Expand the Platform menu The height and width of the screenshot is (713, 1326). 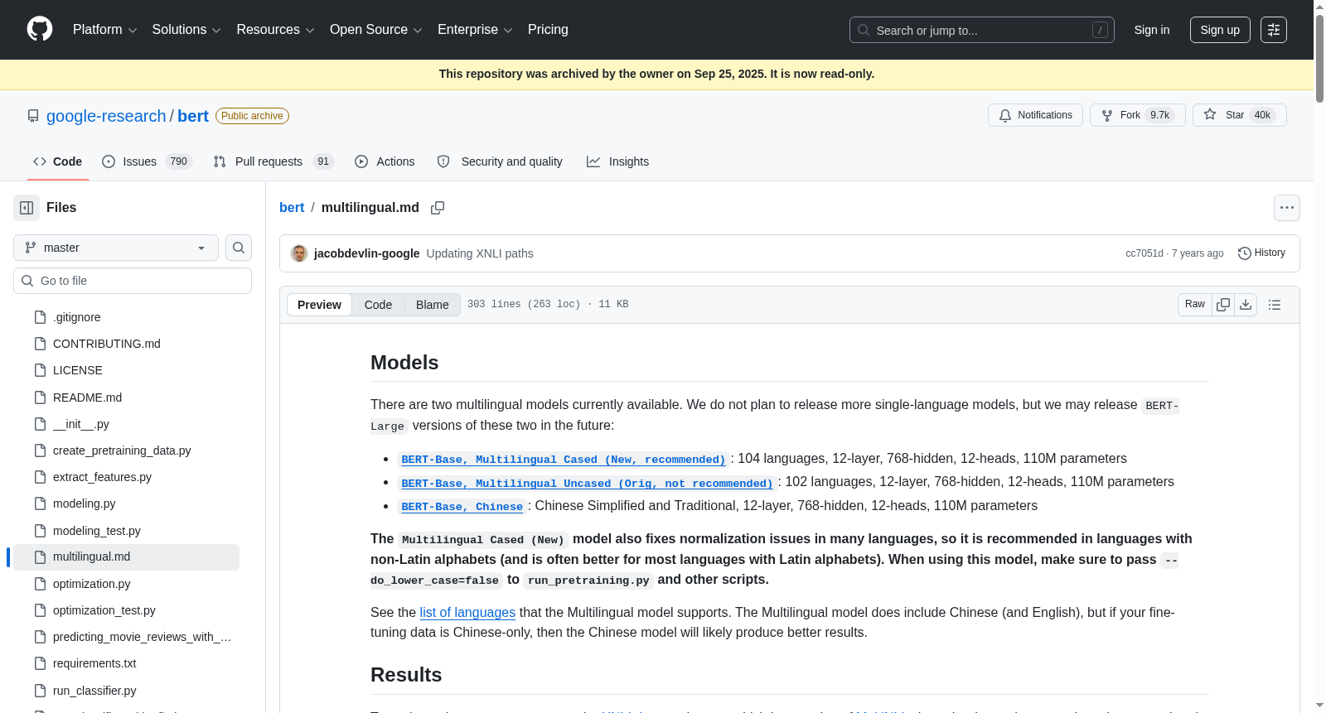105,30
